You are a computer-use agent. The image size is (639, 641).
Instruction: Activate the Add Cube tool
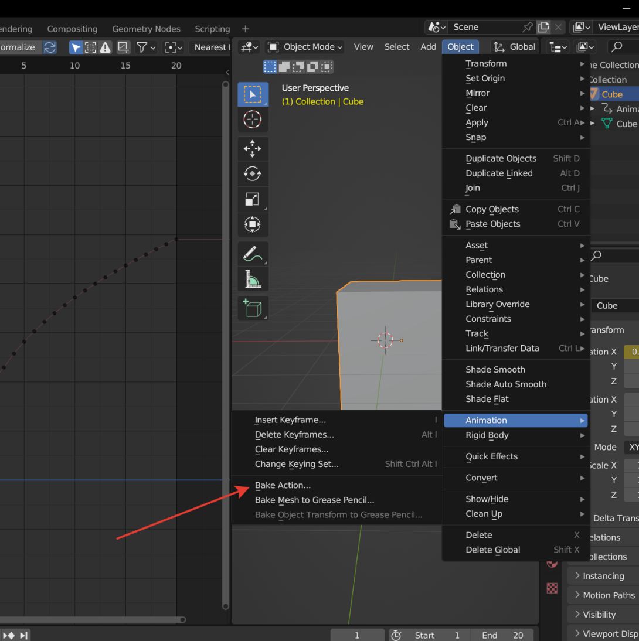pyautogui.click(x=253, y=308)
